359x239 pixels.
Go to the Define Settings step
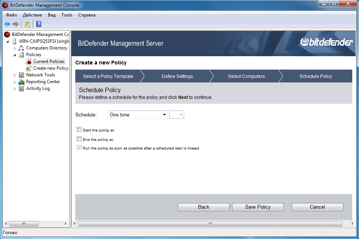(x=177, y=76)
